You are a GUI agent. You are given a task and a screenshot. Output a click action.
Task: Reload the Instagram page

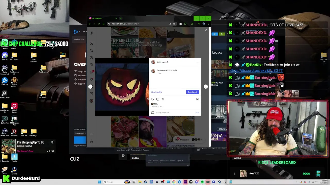coord(99,24)
